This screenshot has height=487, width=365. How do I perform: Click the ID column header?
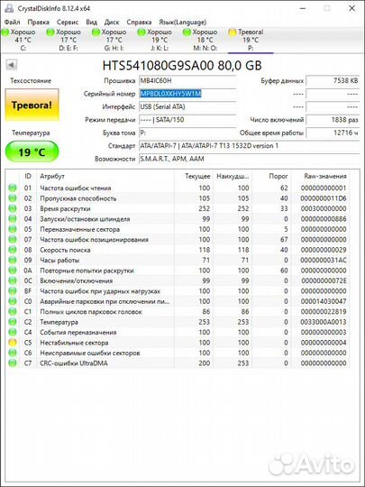click(28, 176)
